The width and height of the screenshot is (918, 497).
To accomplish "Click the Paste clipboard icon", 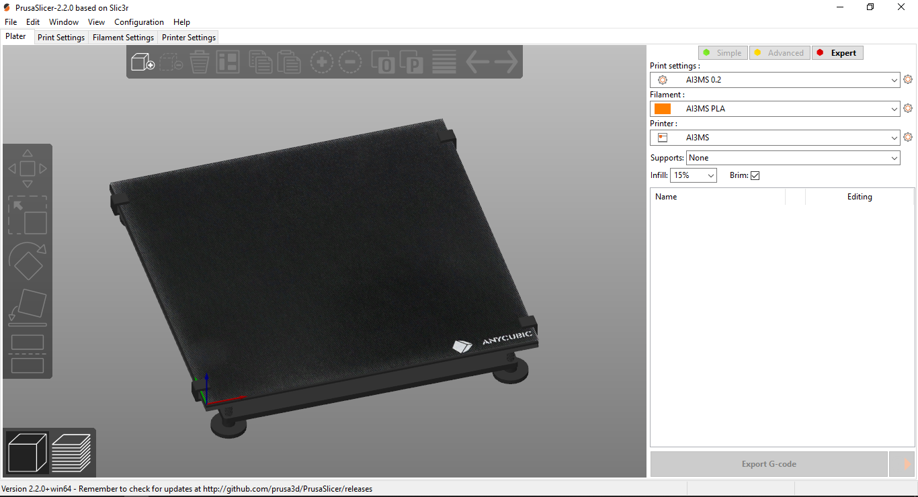I will click(x=288, y=62).
